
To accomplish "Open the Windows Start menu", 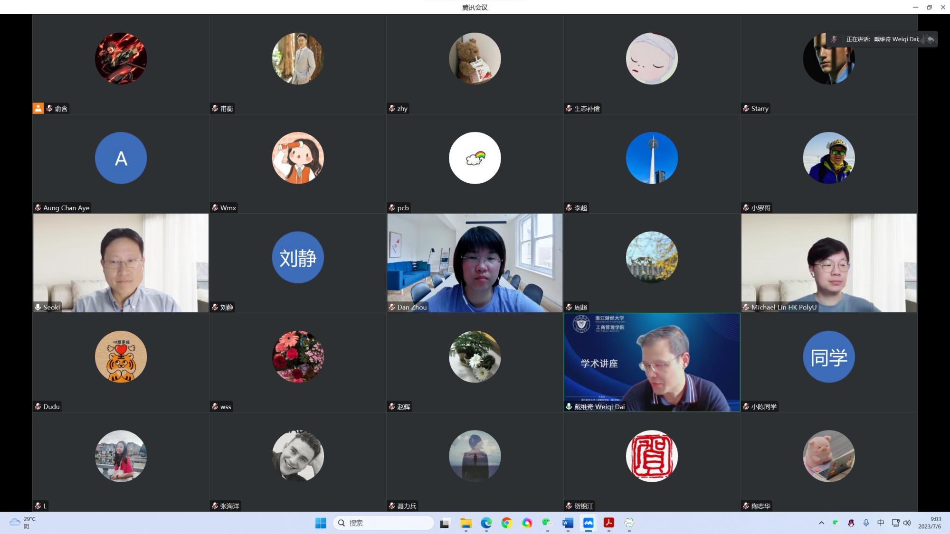I will pyautogui.click(x=321, y=523).
